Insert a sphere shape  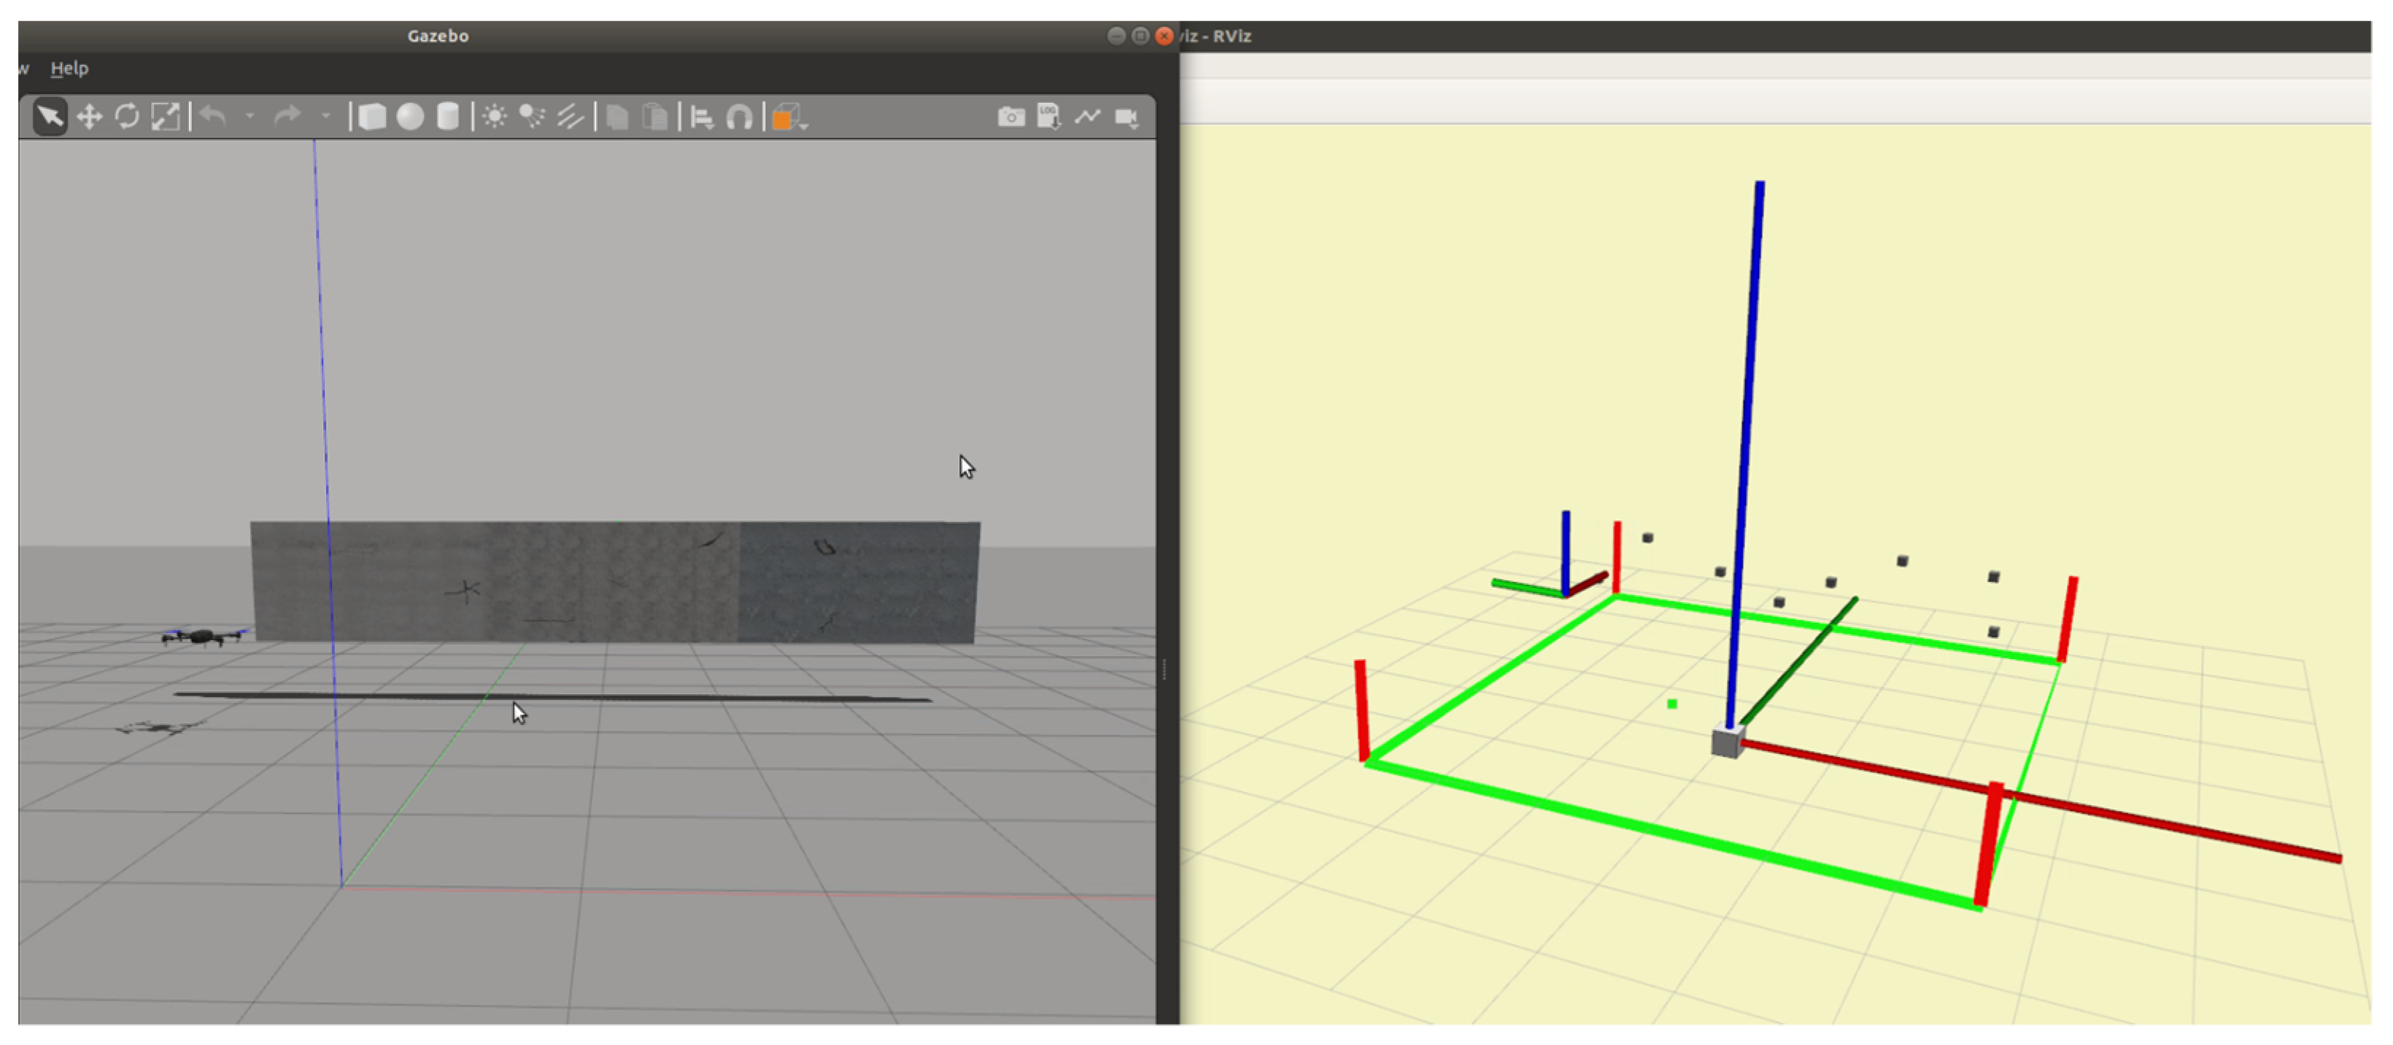411,117
